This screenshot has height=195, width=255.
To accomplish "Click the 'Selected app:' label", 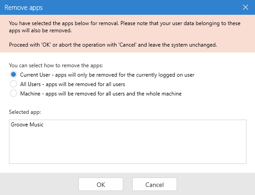I will click(x=25, y=112).
